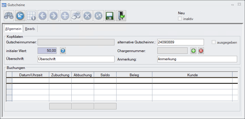Click the alternative Gutscheinnr. input field

coord(180,42)
